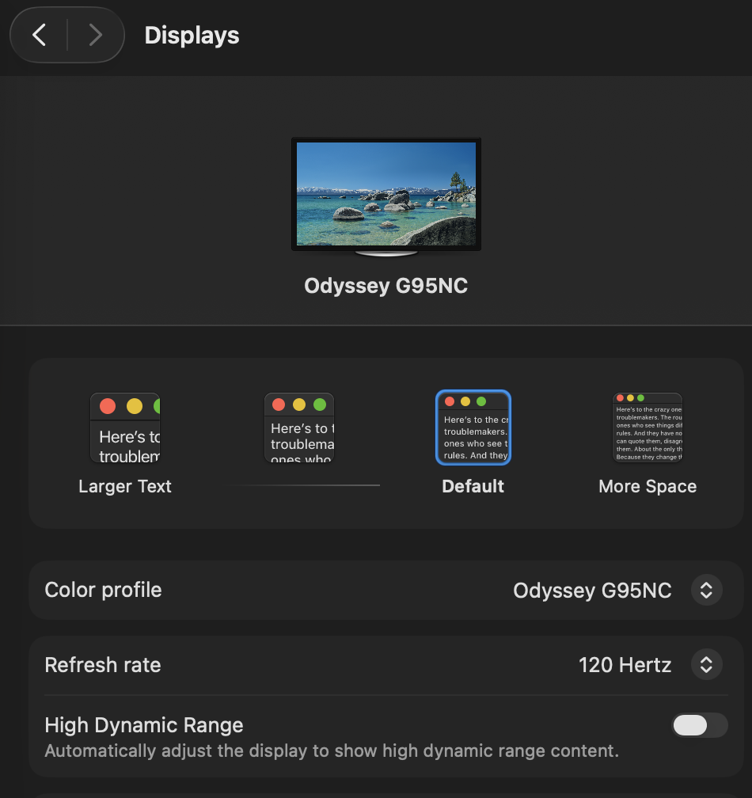Click the Default label text
This screenshot has width=752, height=798.
coord(473,486)
